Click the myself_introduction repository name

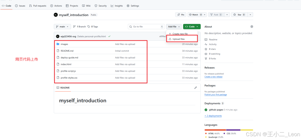pyautogui.click(x=74, y=15)
